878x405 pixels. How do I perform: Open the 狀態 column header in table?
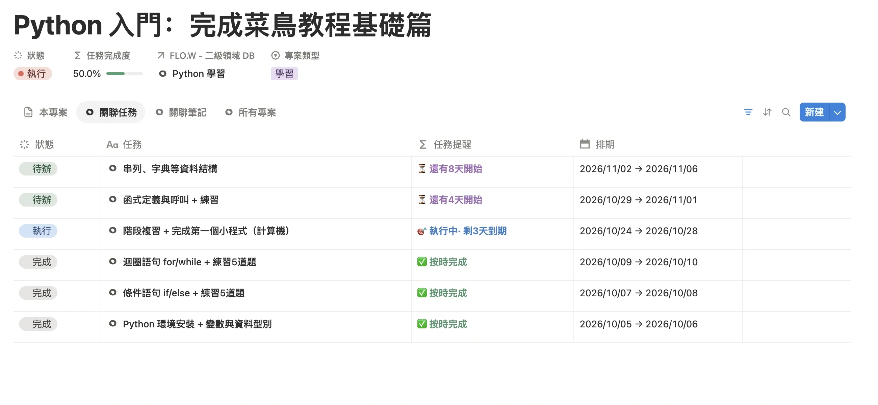tap(37, 144)
